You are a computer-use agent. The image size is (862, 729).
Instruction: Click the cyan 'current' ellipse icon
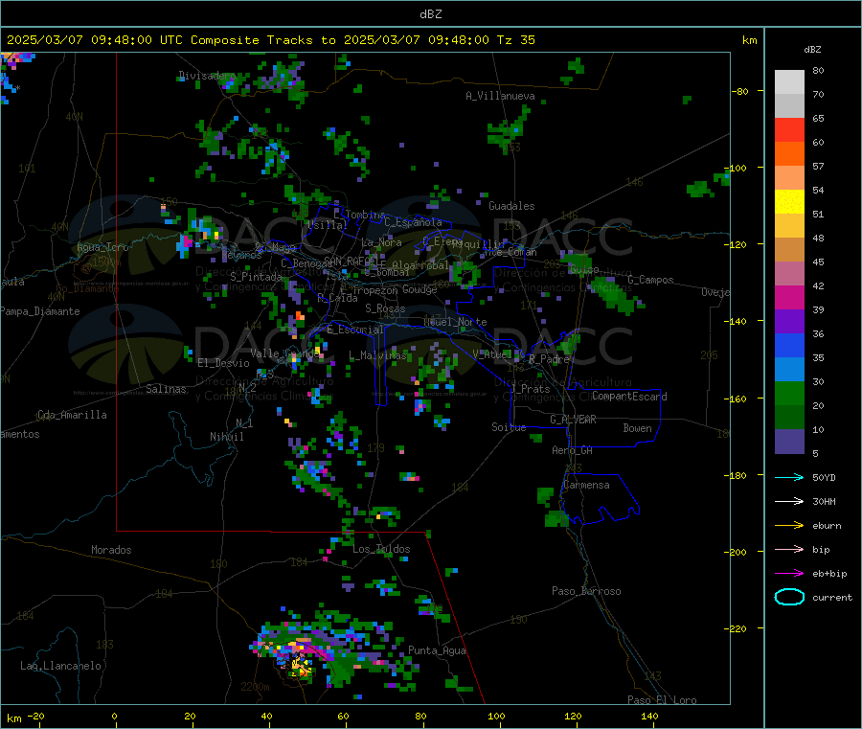pos(789,597)
